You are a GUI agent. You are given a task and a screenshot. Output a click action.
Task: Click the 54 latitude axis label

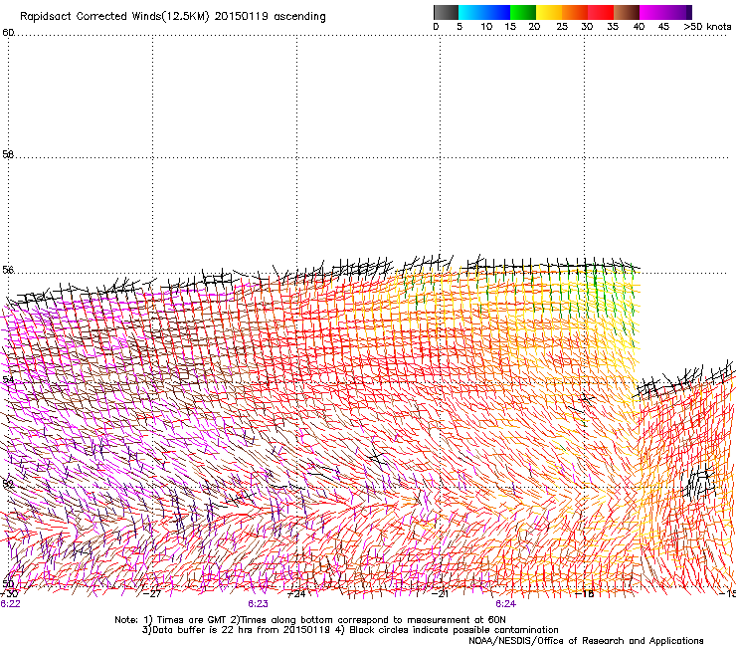coord(8,379)
